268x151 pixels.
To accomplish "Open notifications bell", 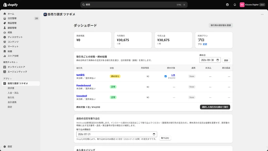I will [235, 5].
